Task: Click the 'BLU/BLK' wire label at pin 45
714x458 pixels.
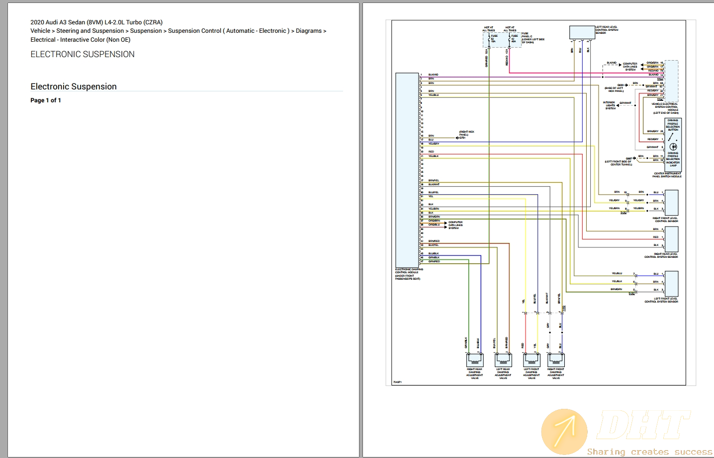Action: pos(434,253)
